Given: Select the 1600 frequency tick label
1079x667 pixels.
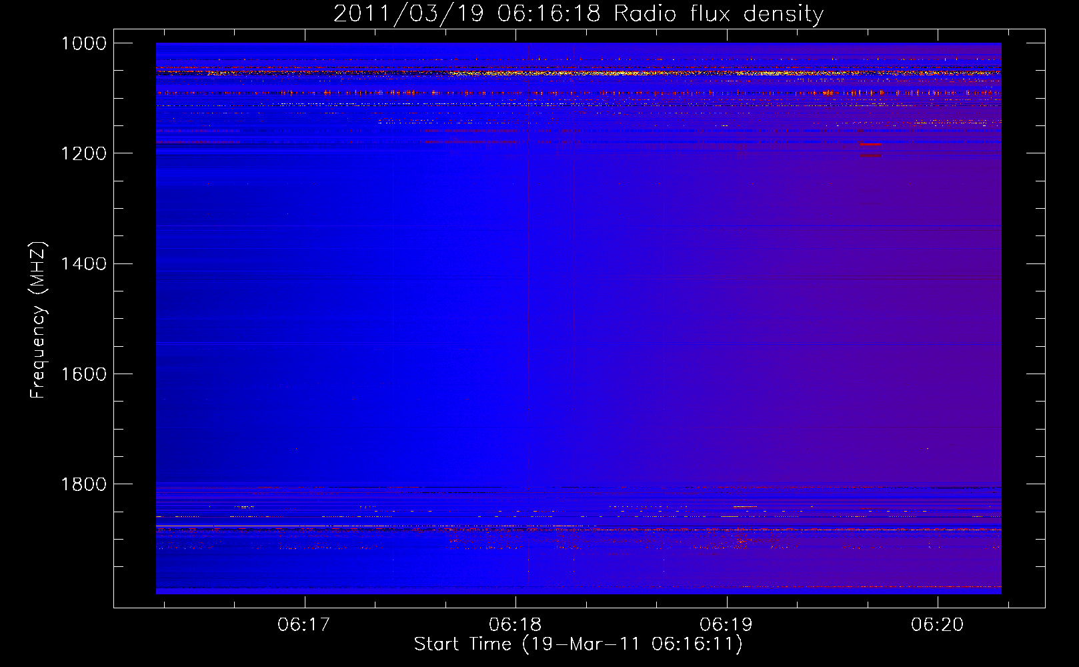Looking at the screenshot, I should click(x=84, y=374).
